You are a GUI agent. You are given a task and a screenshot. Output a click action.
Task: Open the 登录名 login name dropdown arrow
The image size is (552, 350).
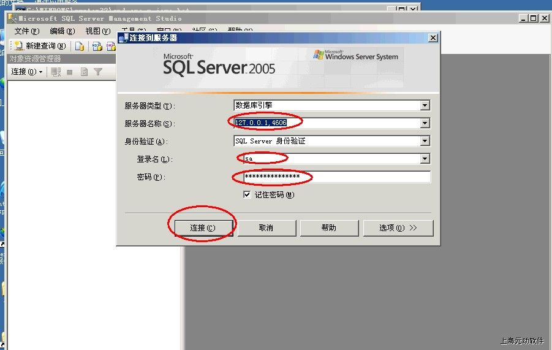coord(425,159)
